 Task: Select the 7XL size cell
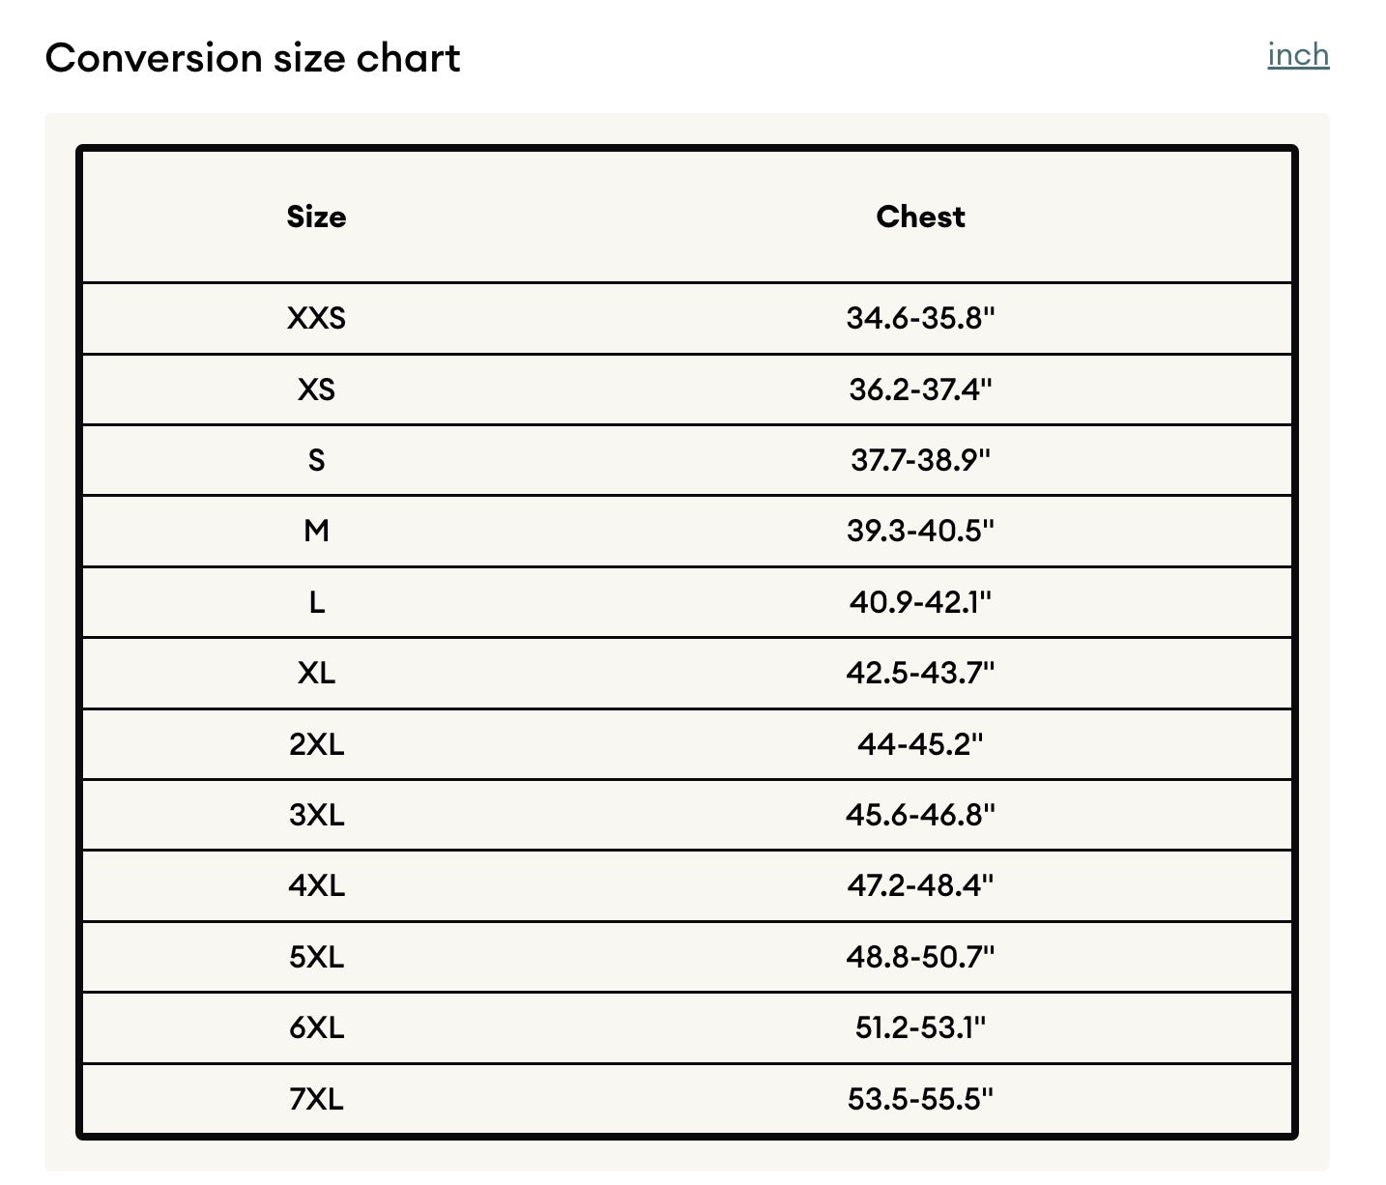pos(316,1099)
